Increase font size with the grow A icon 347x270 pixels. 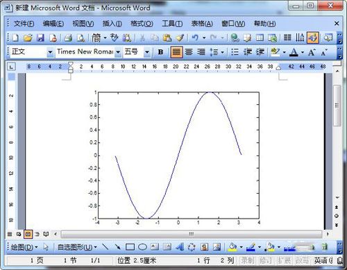click(x=312, y=52)
